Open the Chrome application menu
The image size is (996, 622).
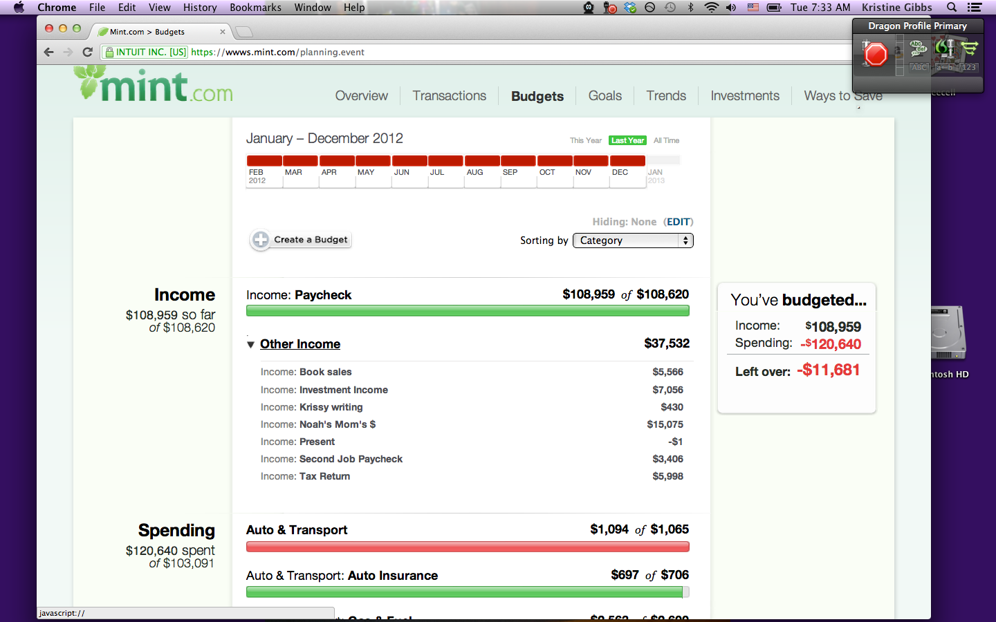click(57, 8)
